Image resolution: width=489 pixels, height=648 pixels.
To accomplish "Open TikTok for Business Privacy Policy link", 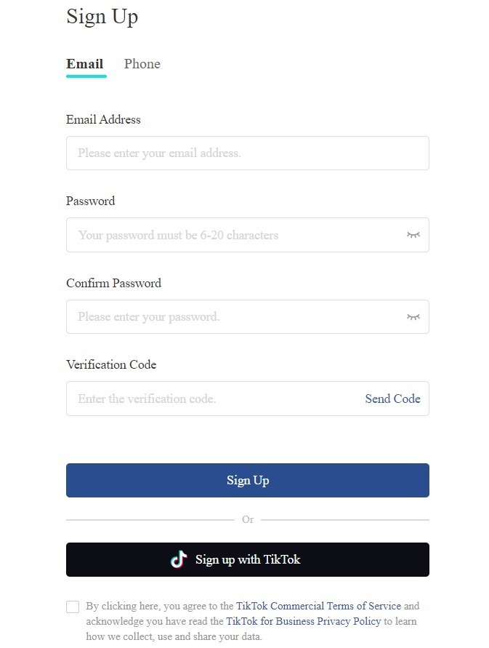I will tap(304, 621).
